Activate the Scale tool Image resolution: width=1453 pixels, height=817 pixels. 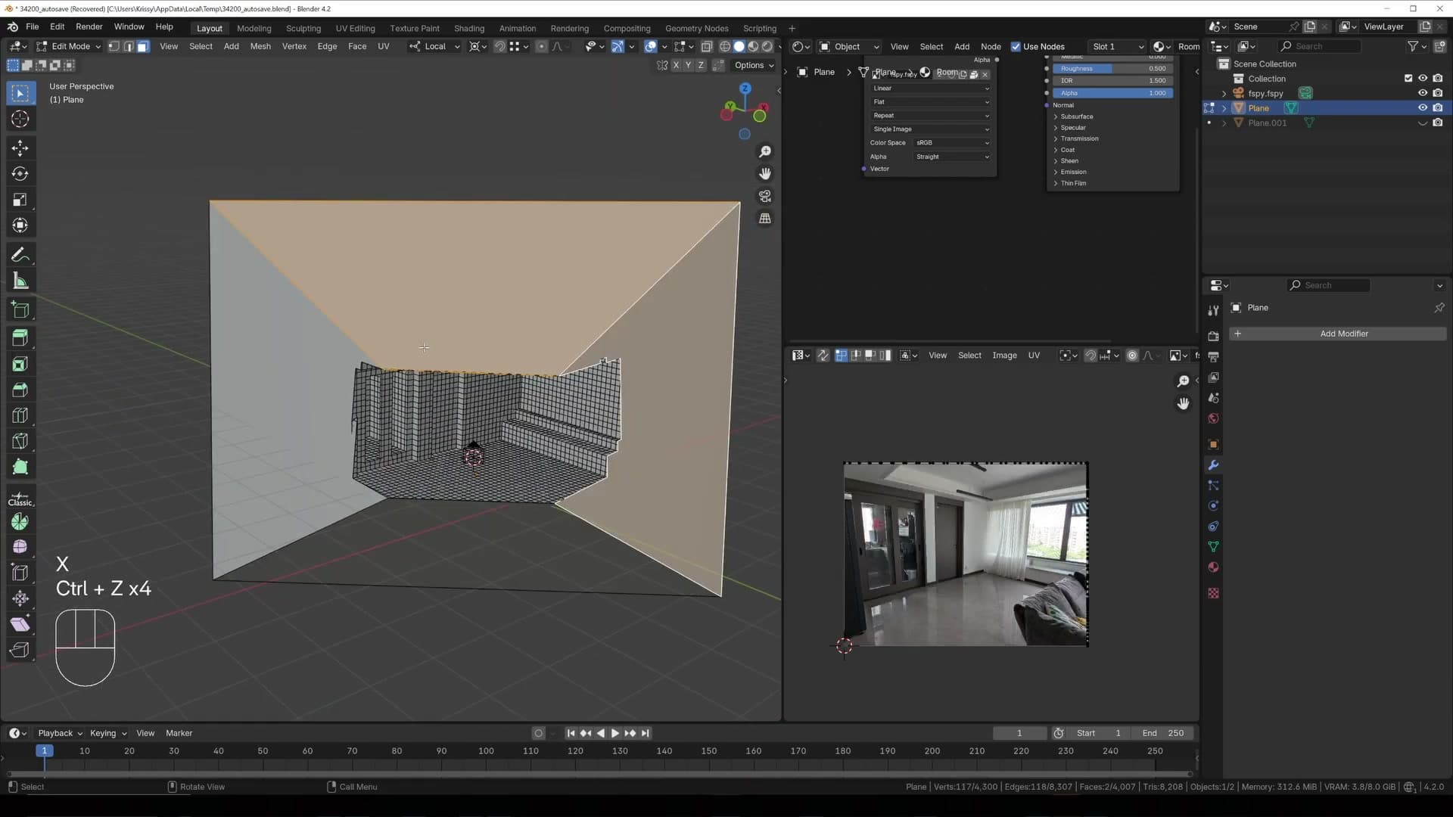(x=20, y=200)
